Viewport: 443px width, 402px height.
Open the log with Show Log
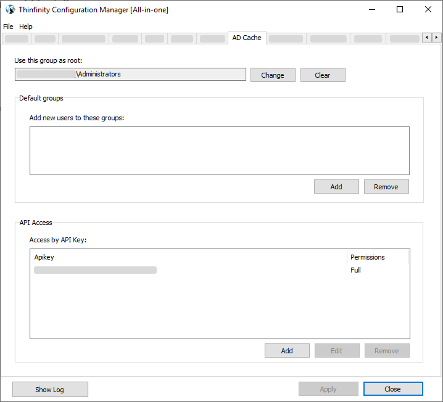tap(50, 390)
